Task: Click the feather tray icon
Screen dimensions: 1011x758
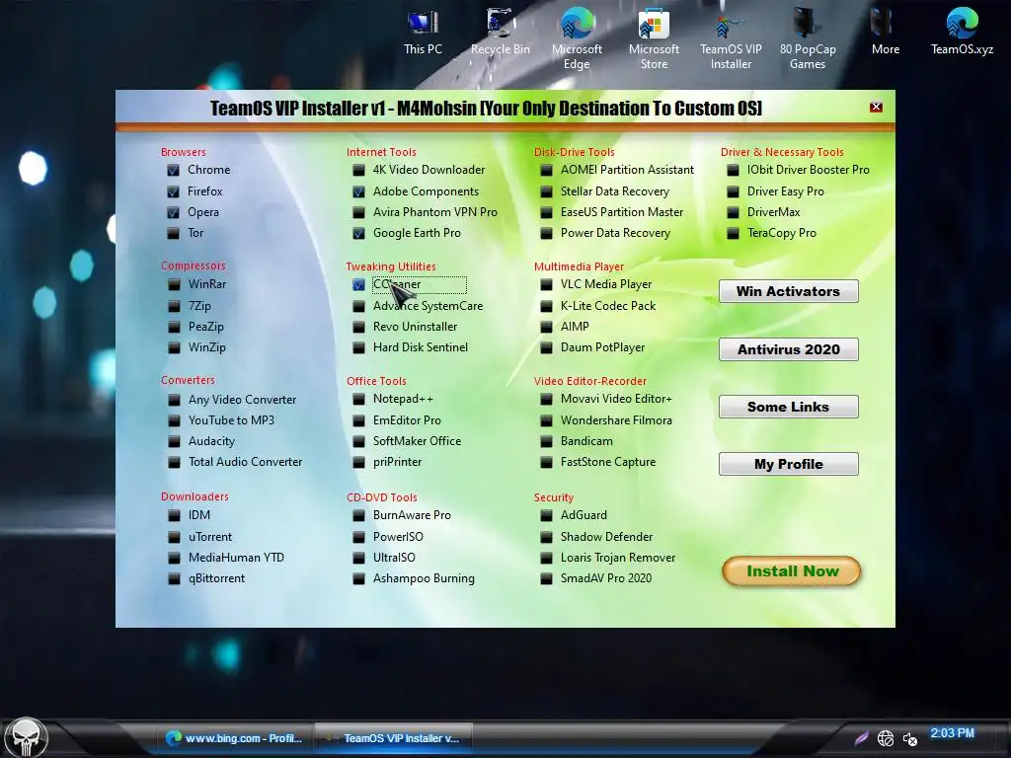Action: (x=861, y=738)
